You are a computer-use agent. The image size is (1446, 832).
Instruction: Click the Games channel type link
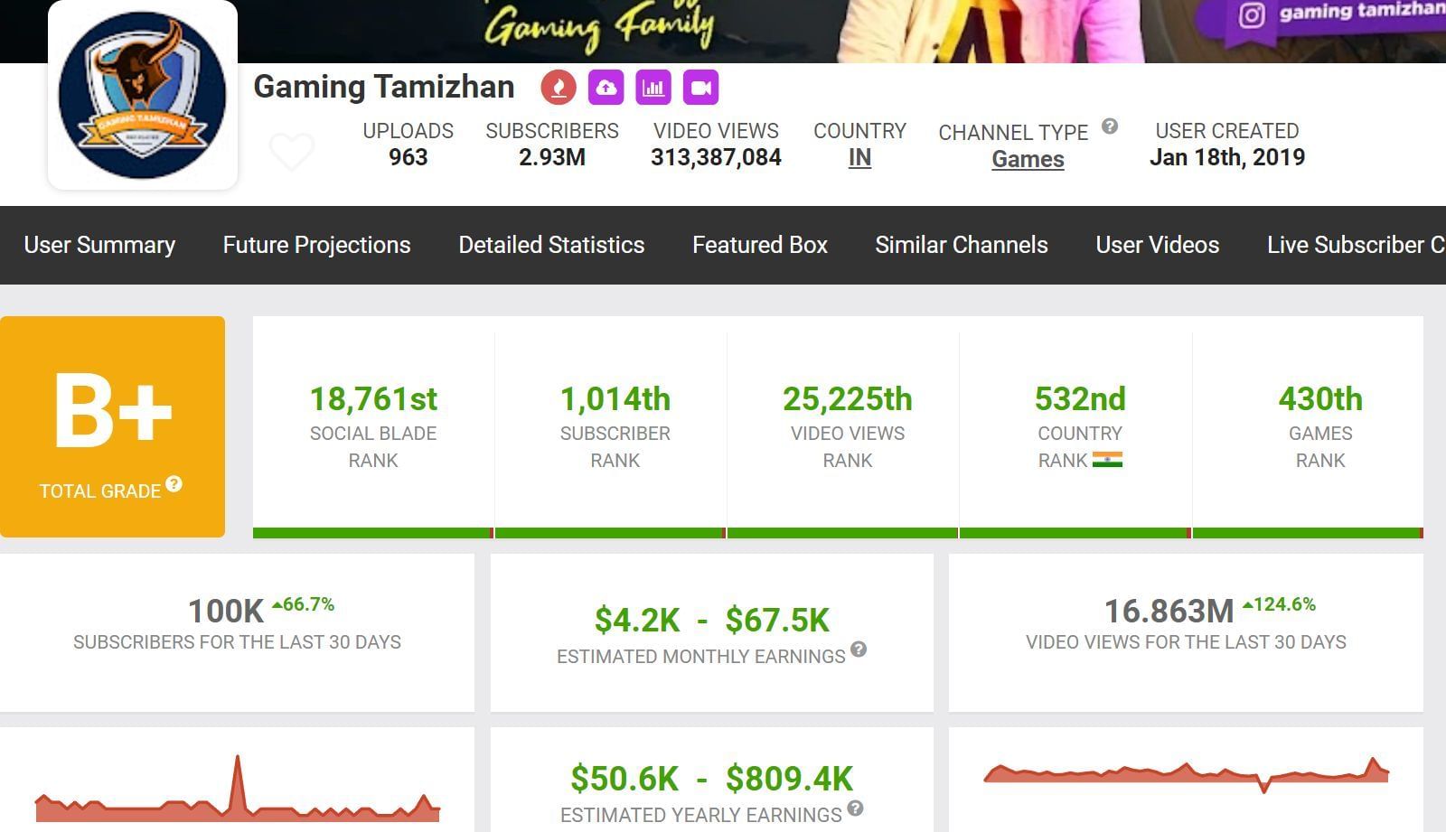1028,159
